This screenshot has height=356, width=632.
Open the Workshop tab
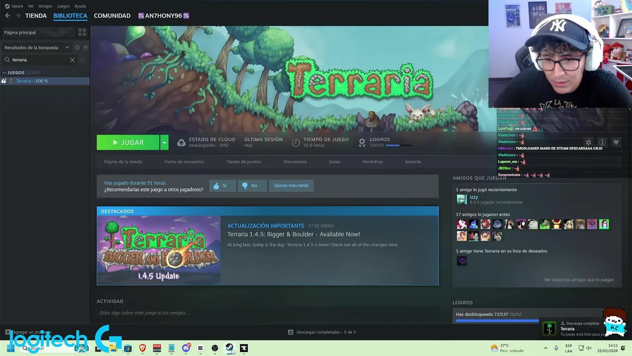tap(373, 162)
